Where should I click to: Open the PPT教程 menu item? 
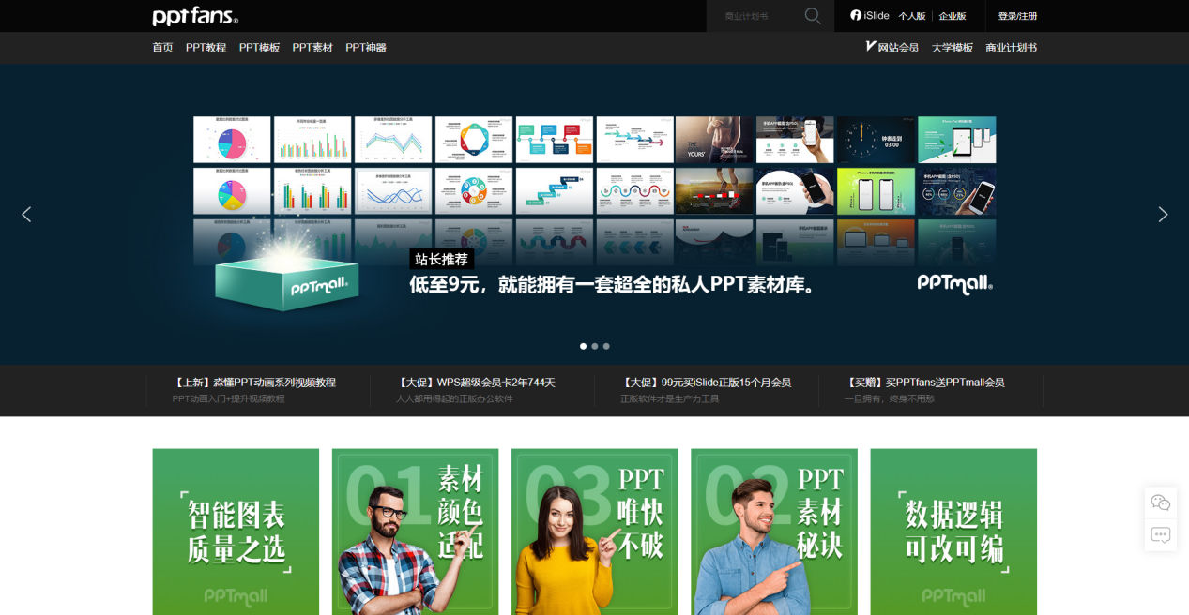pyautogui.click(x=206, y=48)
